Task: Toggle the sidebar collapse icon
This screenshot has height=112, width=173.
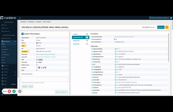Action: pos(20,18)
